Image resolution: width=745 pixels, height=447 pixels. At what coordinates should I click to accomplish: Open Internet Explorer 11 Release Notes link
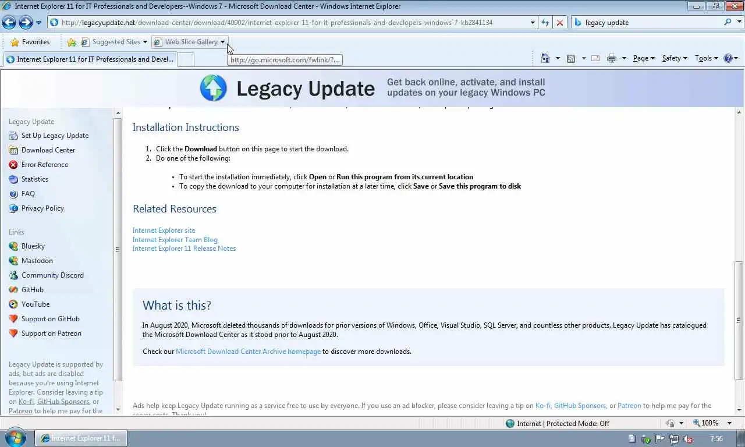[184, 249]
